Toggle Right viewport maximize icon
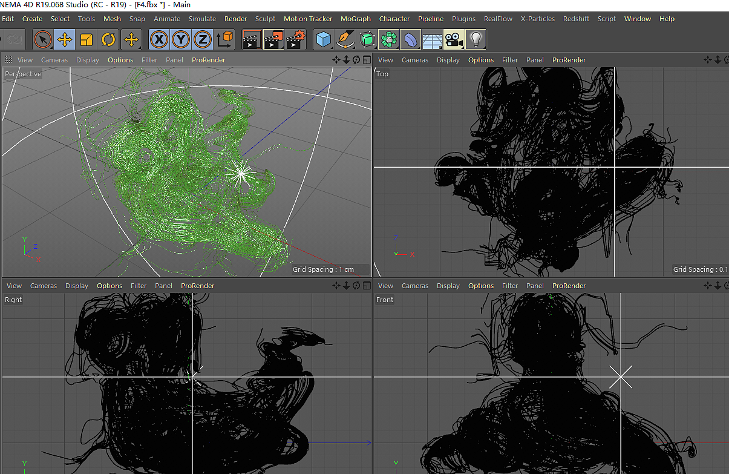The height and width of the screenshot is (474, 729). coord(367,285)
